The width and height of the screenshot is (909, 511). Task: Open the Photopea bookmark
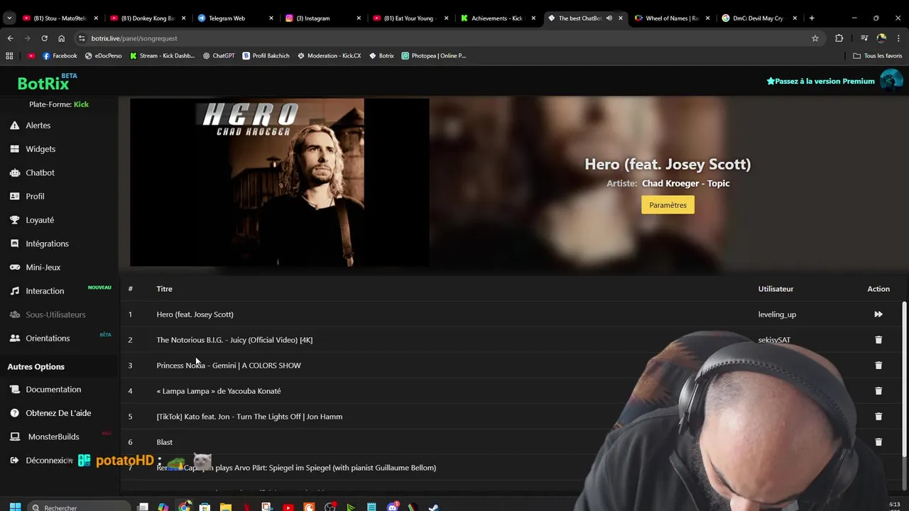pos(433,55)
